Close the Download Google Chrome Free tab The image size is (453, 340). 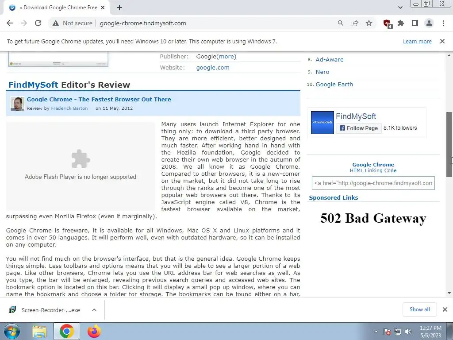click(103, 8)
